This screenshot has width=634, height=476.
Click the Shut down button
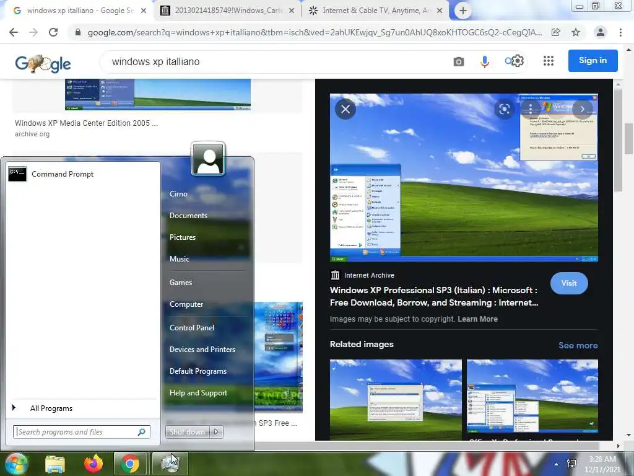pos(187,432)
